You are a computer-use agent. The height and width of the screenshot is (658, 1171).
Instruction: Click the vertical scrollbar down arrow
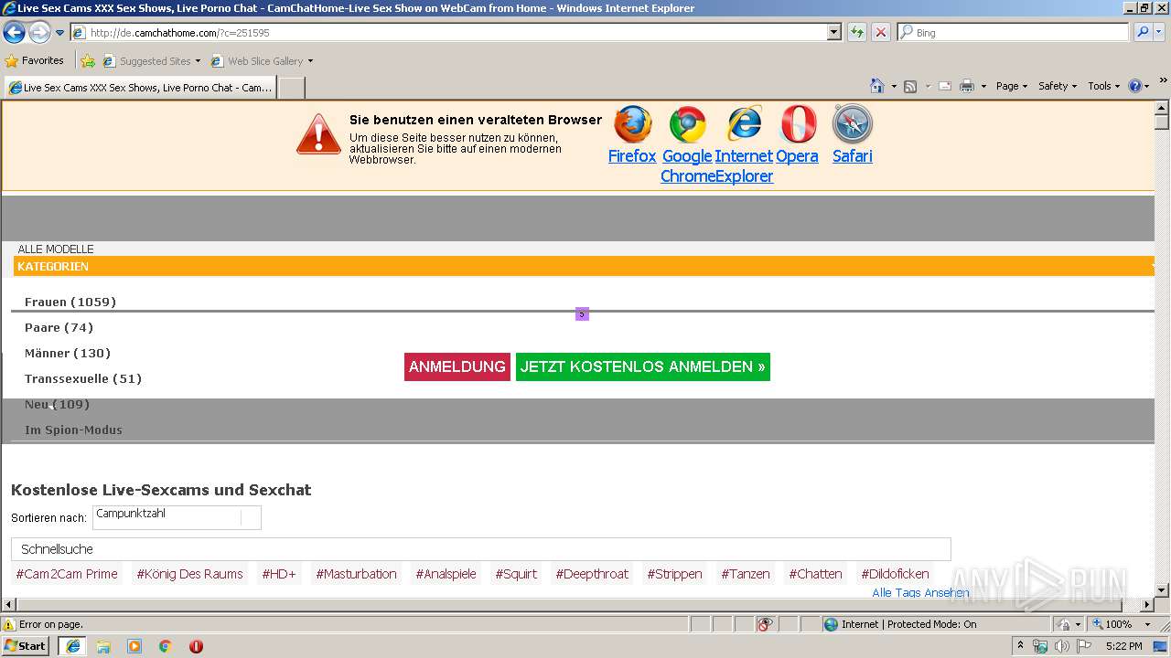click(1162, 590)
